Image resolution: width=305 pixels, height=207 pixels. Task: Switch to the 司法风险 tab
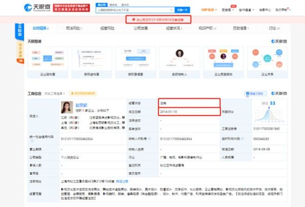pyautogui.click(x=74, y=29)
